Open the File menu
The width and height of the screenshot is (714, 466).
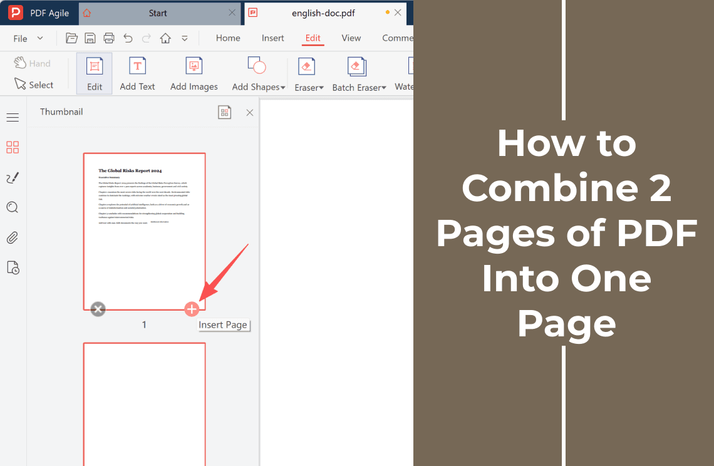(x=28, y=38)
